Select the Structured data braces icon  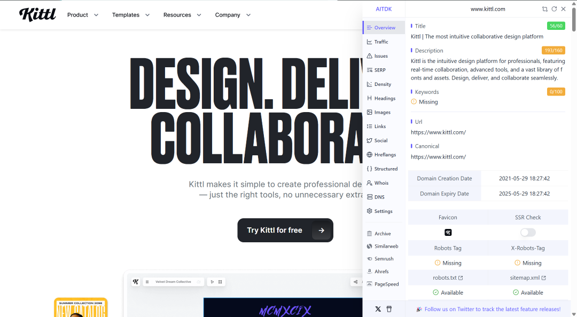click(370, 169)
